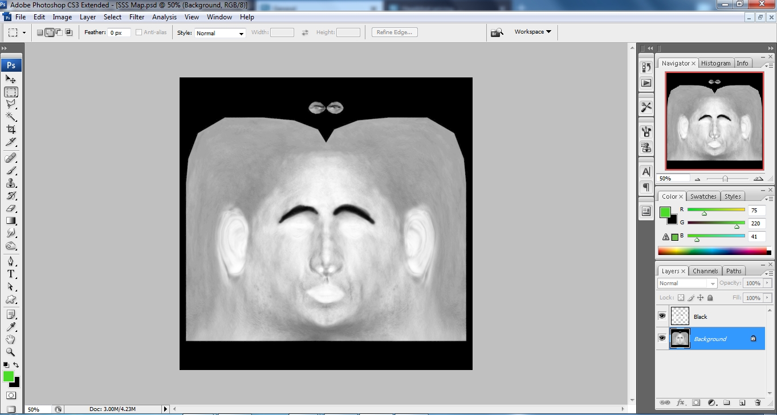Select the Hand tool

tap(11, 339)
